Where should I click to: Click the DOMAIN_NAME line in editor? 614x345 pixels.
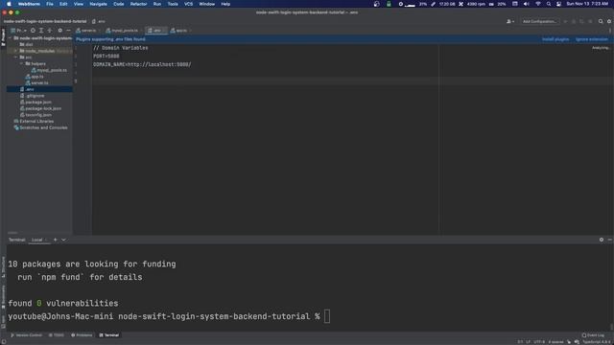[x=142, y=64]
